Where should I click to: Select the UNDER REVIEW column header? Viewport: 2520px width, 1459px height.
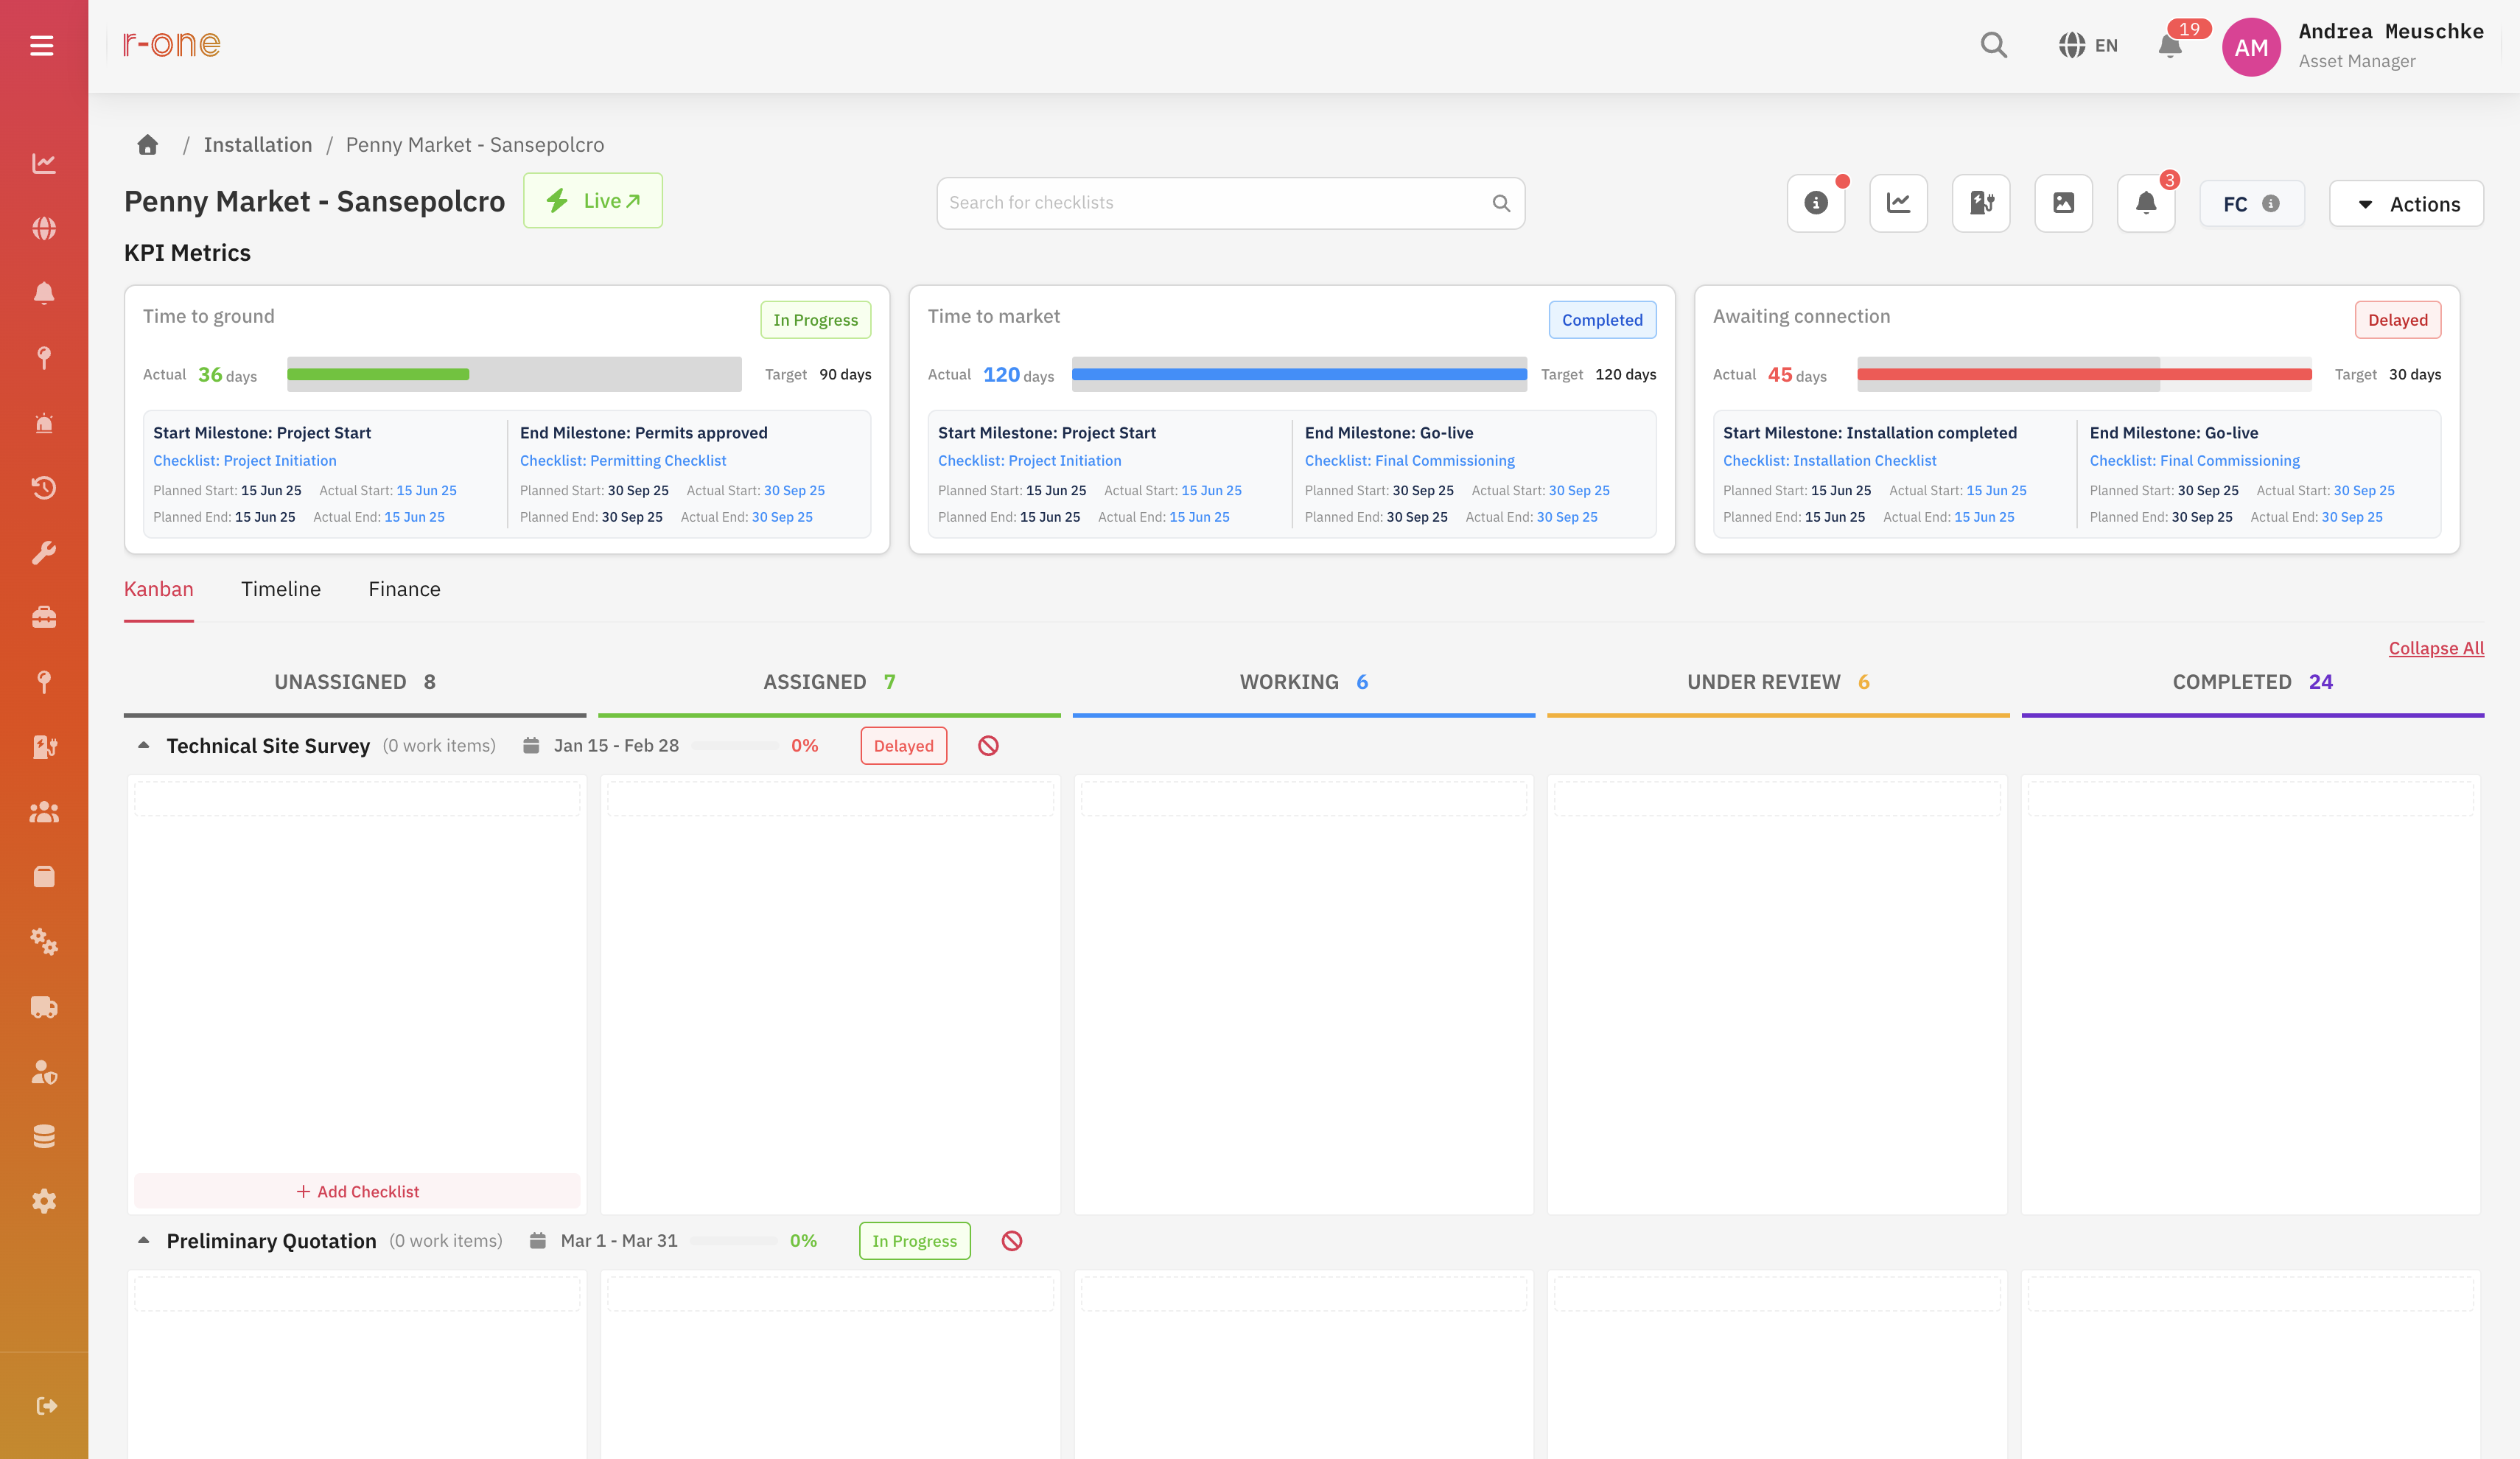[1778, 682]
